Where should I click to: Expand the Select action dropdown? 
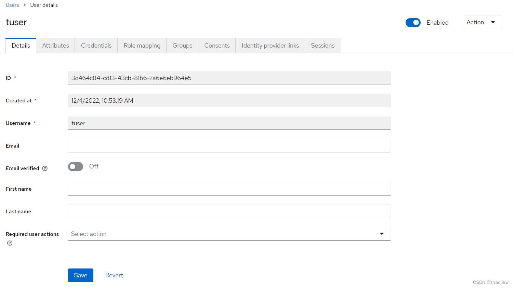point(229,234)
